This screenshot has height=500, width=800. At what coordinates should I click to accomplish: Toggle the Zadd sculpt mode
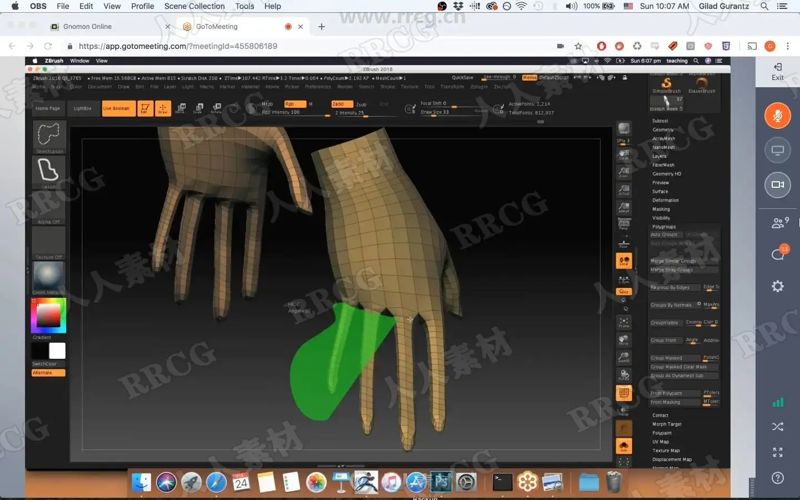click(x=342, y=104)
